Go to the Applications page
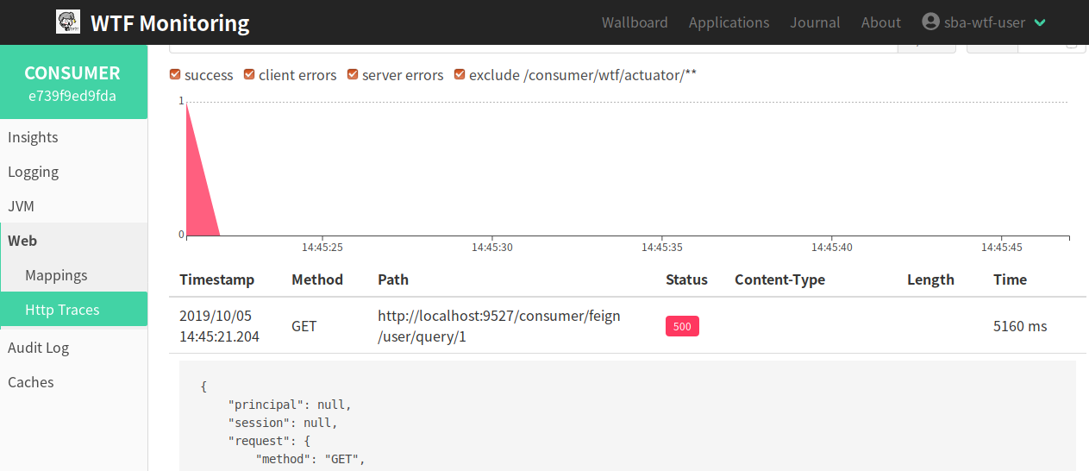This screenshot has height=471, width=1089. (x=729, y=22)
